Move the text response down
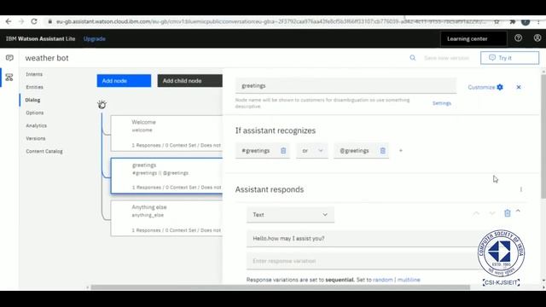 [x=491, y=213]
